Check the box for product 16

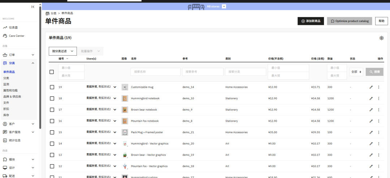pos(52,121)
